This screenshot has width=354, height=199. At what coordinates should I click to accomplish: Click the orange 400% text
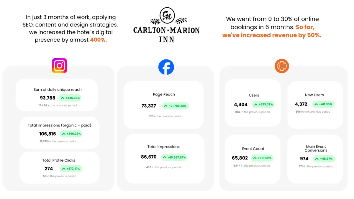pos(99,40)
